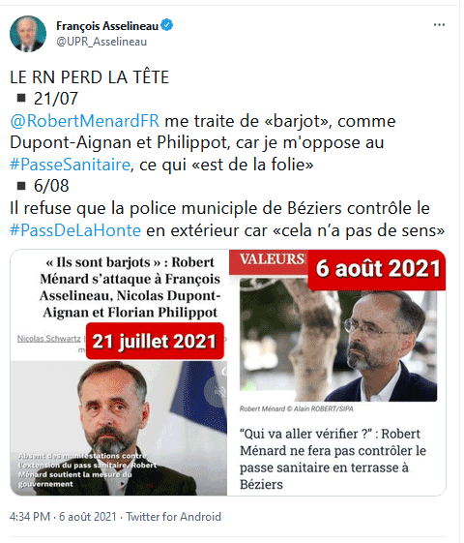Open François Asselineau display name
The height and width of the screenshot is (543, 464).
107,25
